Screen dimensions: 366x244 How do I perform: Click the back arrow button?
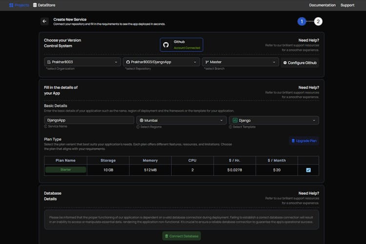44,21
